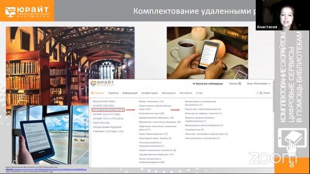
Task: Click the photo of phone and coffee cup
Action: point(207,53)
